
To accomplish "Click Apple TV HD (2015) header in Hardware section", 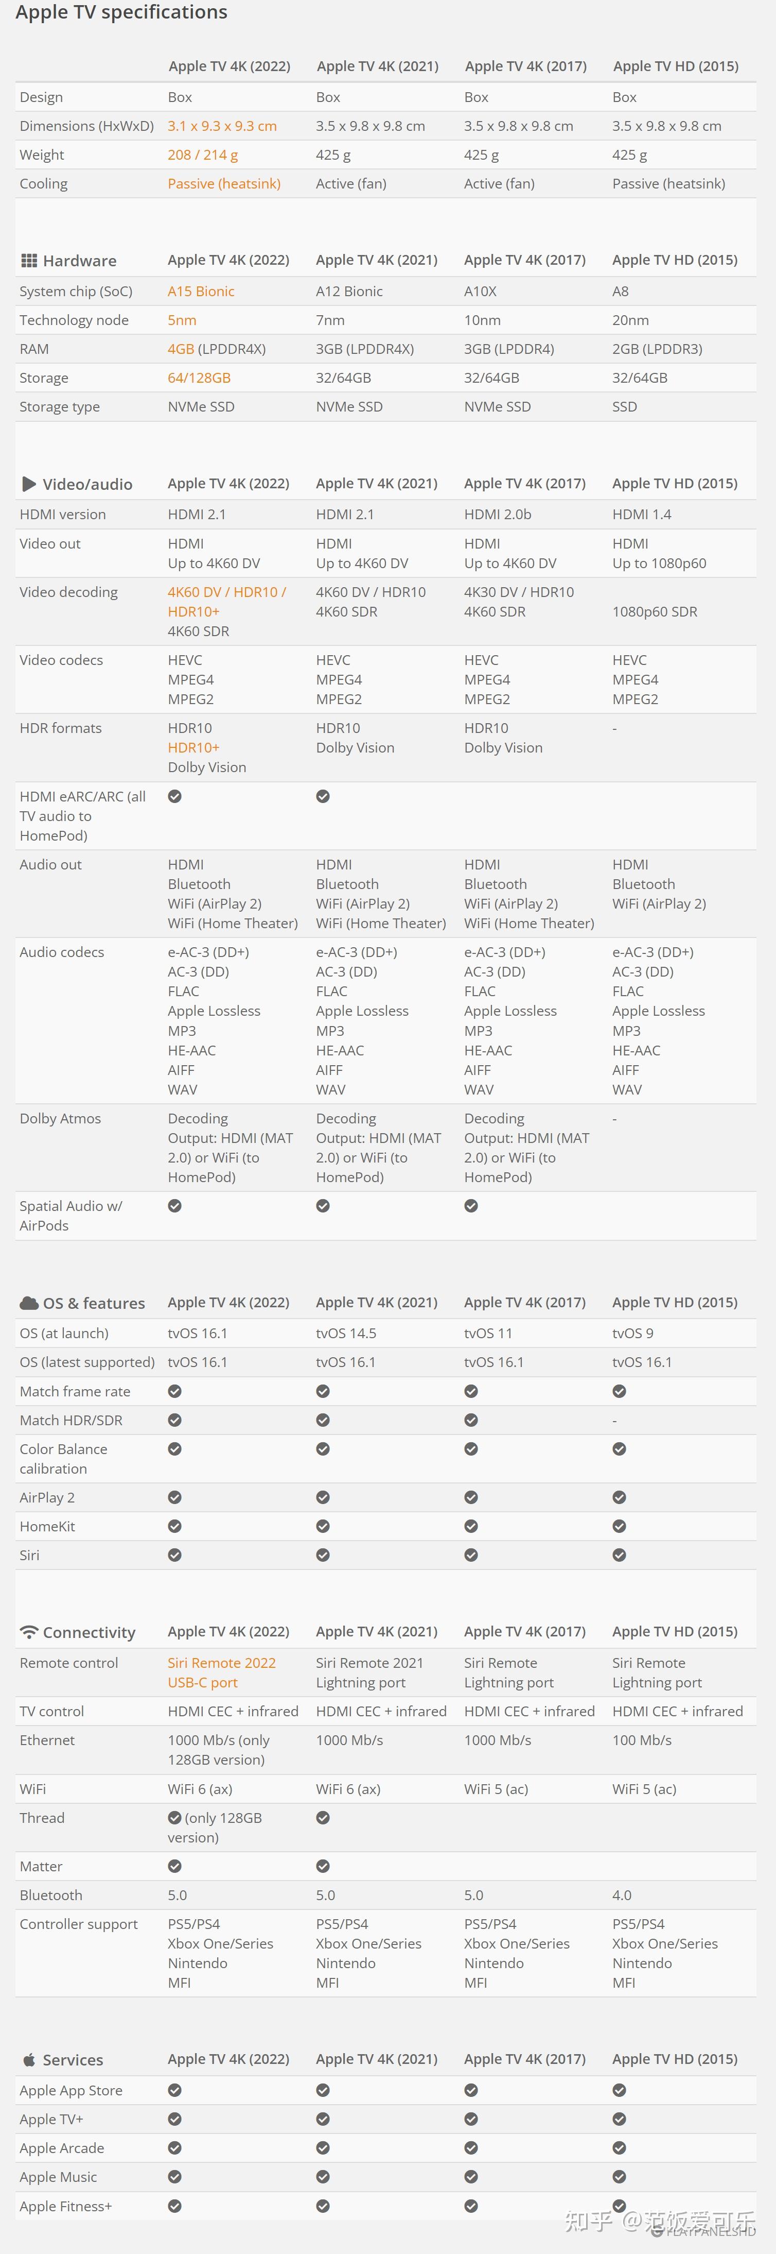I will tap(675, 260).
